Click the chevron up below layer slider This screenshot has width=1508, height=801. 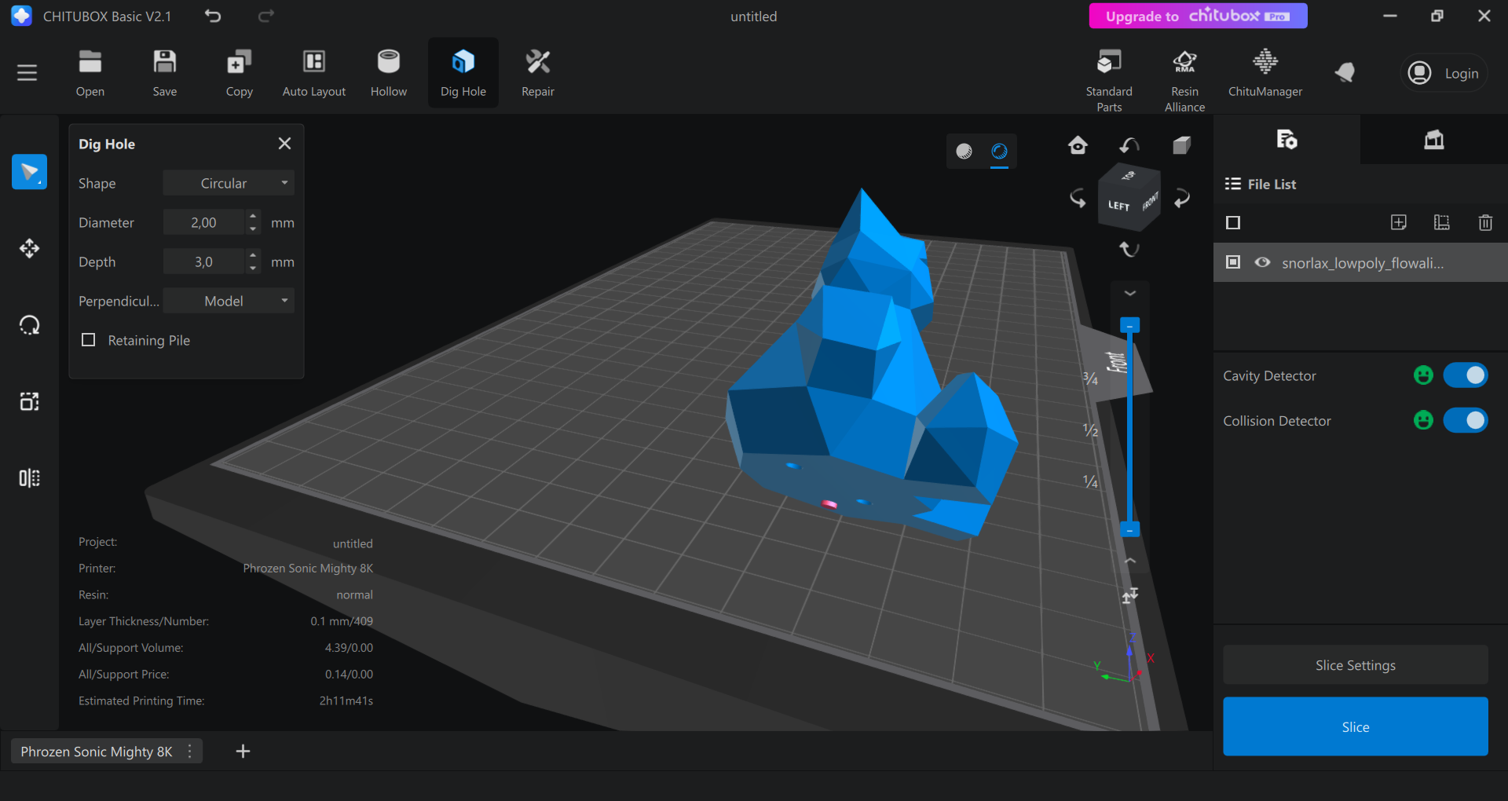(1130, 560)
